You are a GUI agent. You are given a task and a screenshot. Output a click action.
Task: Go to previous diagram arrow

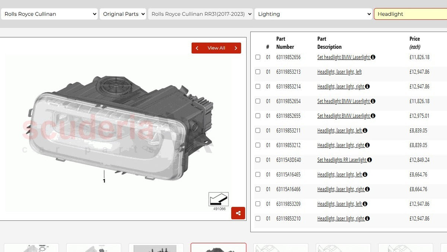(x=197, y=48)
